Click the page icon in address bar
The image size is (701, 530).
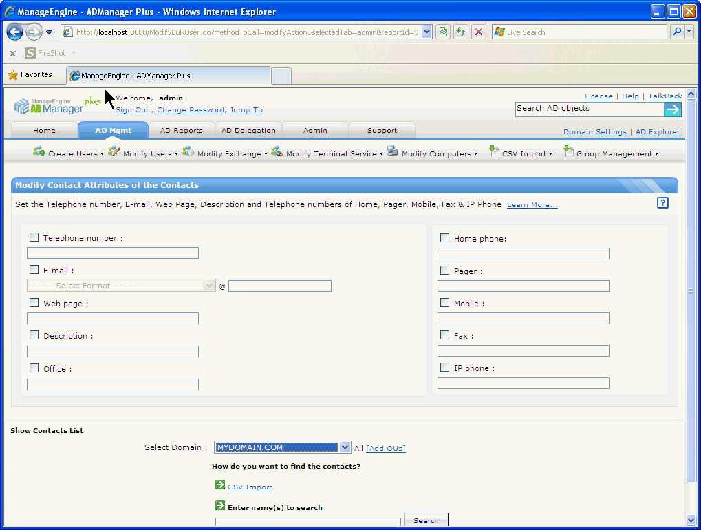(67, 32)
